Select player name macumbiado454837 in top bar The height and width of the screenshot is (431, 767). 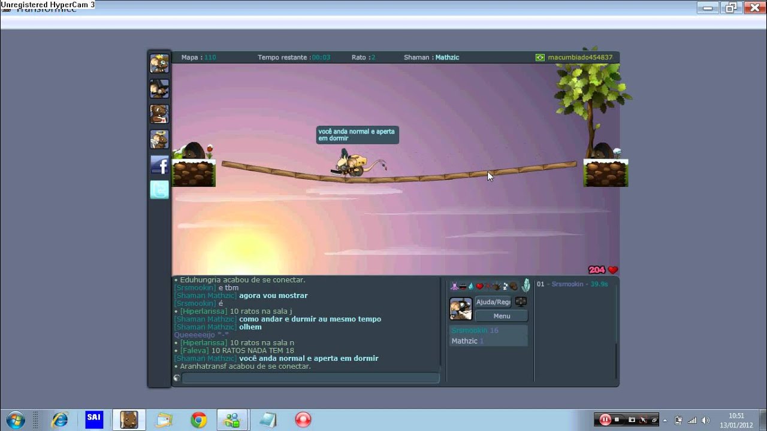[580, 57]
